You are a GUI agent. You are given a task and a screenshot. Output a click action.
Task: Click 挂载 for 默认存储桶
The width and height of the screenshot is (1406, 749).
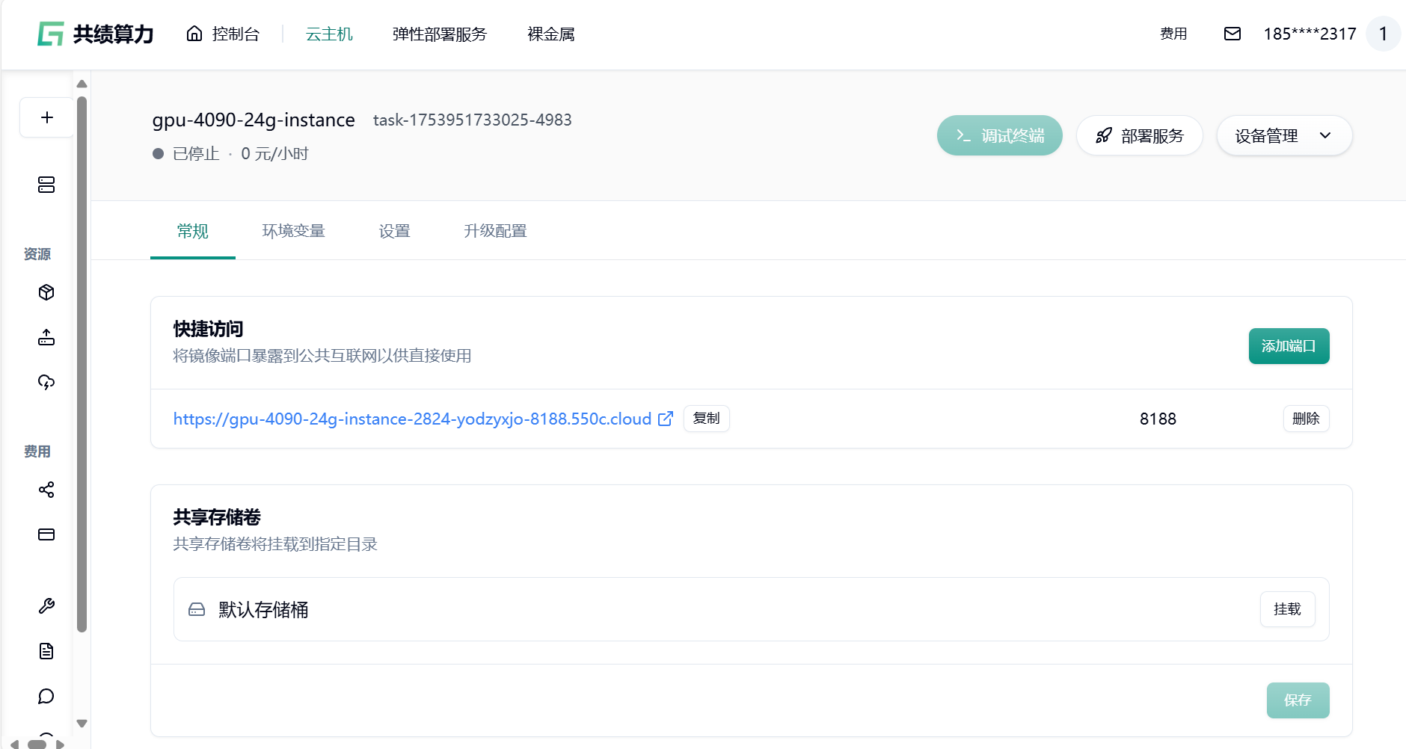pos(1286,609)
